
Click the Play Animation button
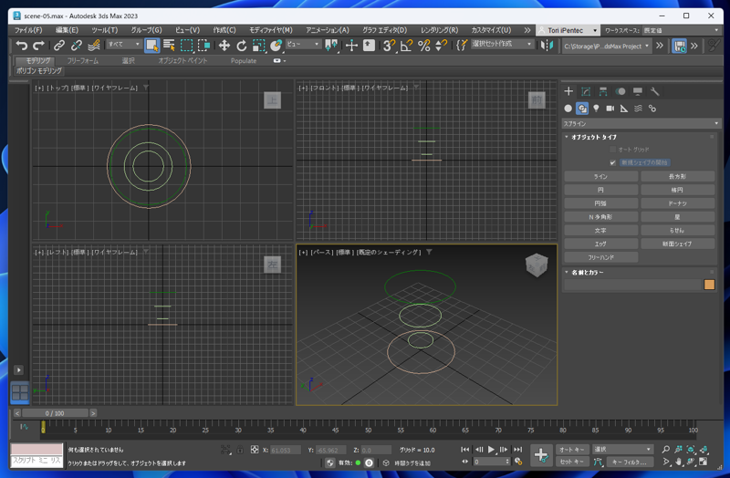[491, 449]
